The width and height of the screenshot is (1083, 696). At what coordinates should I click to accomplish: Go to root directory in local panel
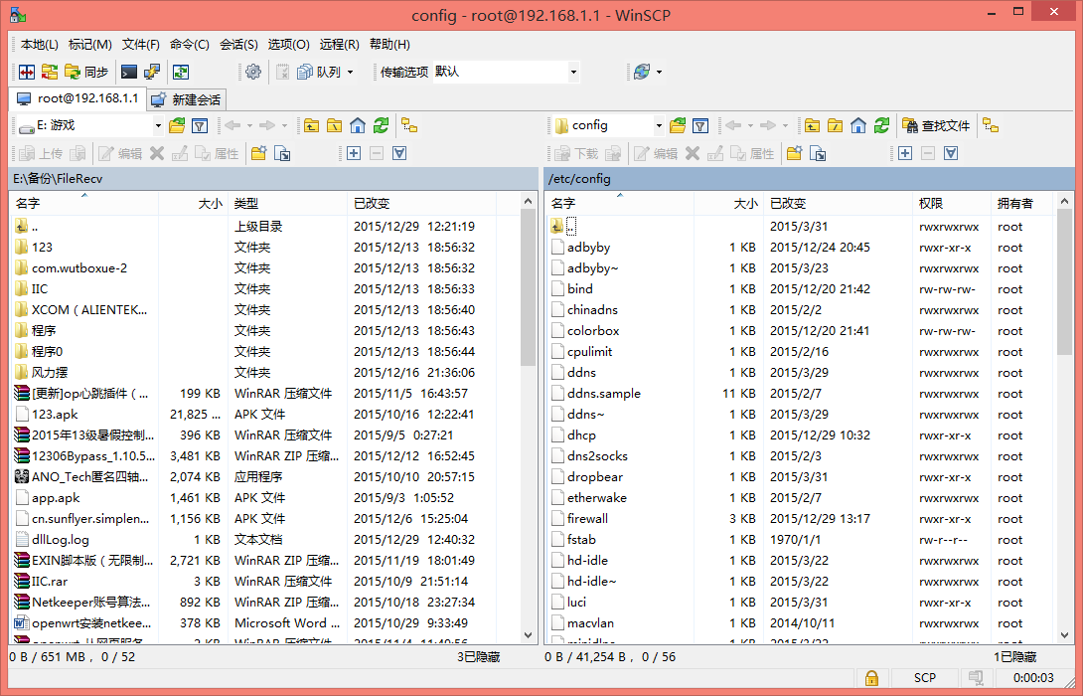[x=334, y=126]
